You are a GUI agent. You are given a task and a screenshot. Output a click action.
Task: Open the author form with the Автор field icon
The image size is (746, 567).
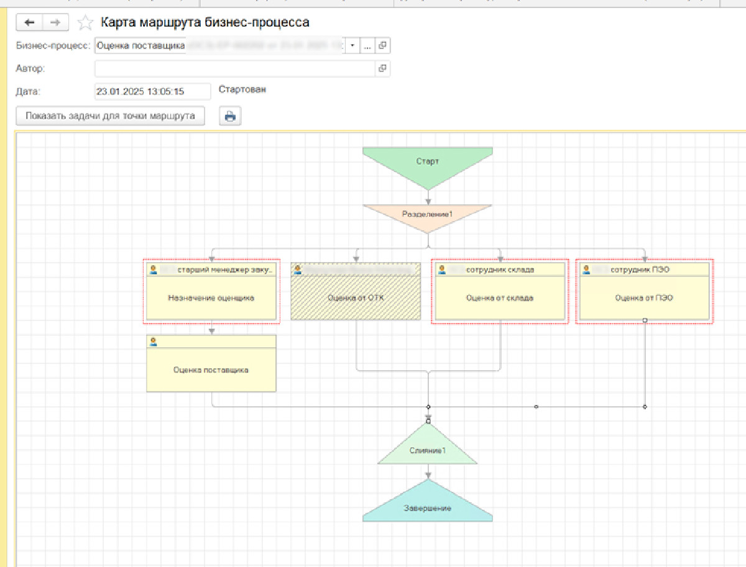383,68
